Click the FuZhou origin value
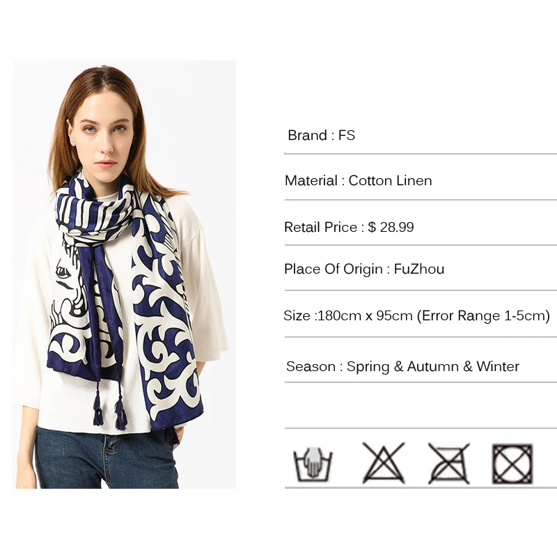Screen dimensions: 557x557 (x=419, y=269)
